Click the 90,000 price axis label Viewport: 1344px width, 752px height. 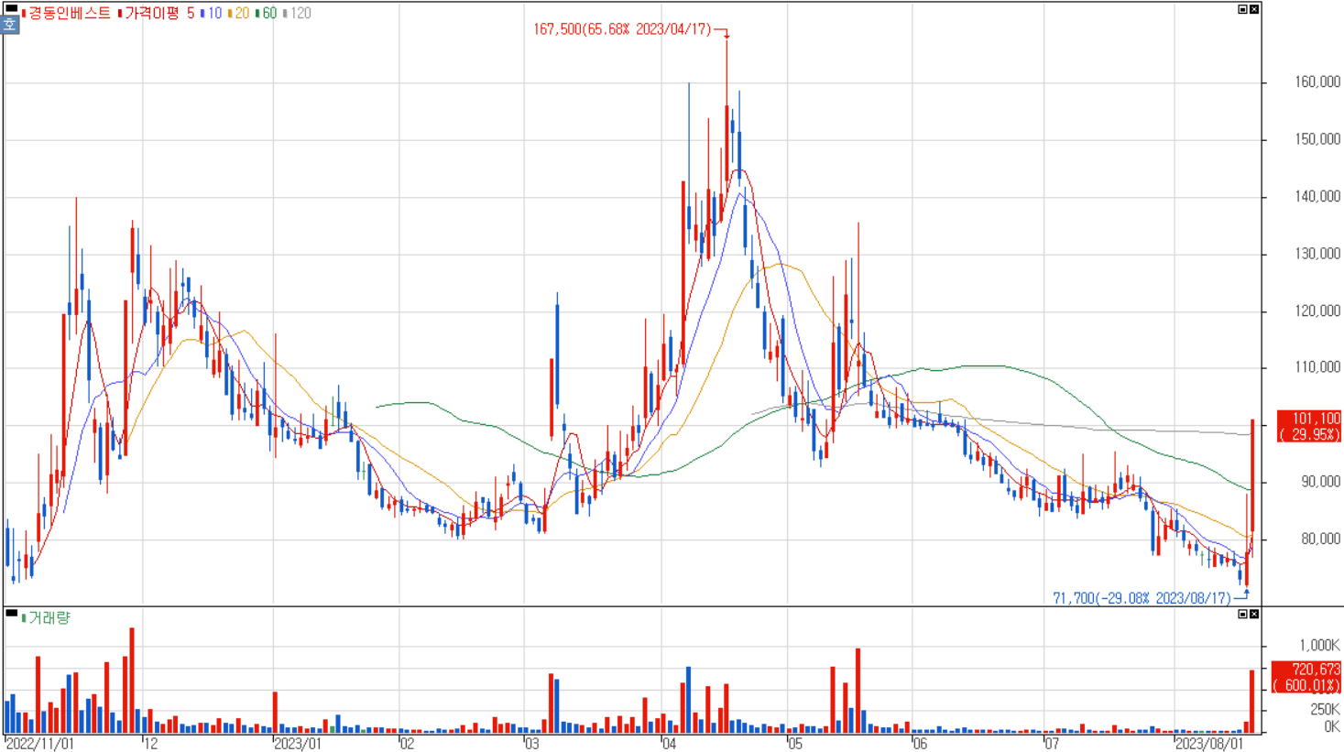coord(1320,482)
